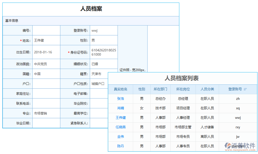Open 金伟's archive details
The height and width of the screenshot is (154, 258).
(x=121, y=137)
